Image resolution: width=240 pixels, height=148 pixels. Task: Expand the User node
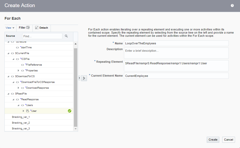pyautogui.click(x=23, y=111)
